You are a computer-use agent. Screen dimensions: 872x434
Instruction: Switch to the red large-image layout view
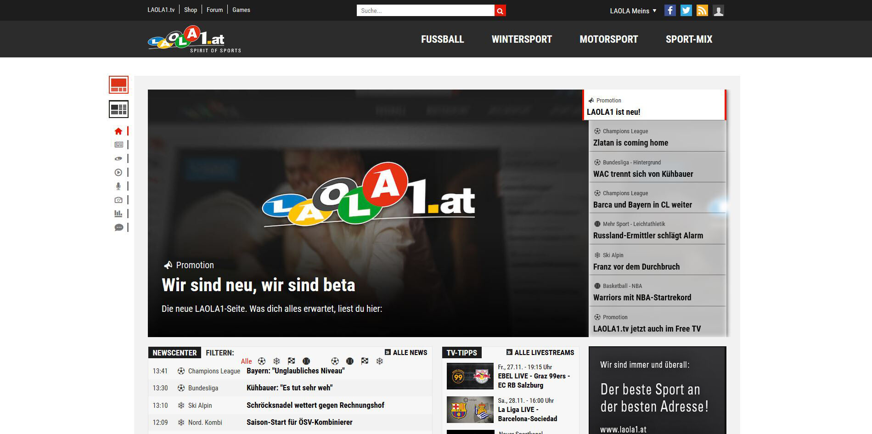click(118, 85)
